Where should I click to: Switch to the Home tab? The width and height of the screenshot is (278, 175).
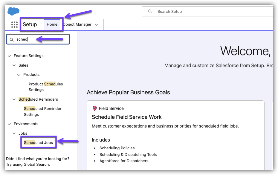pos(52,24)
